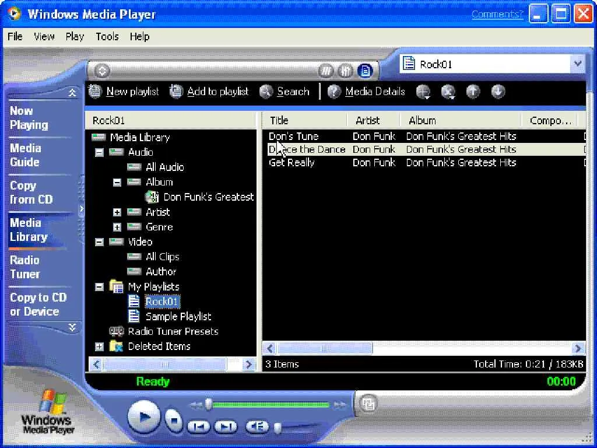Select All Clips under Video

[x=163, y=257]
